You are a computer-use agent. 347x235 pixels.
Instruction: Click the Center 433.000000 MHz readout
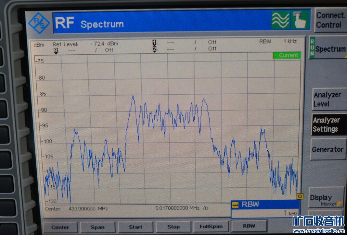click(x=76, y=208)
